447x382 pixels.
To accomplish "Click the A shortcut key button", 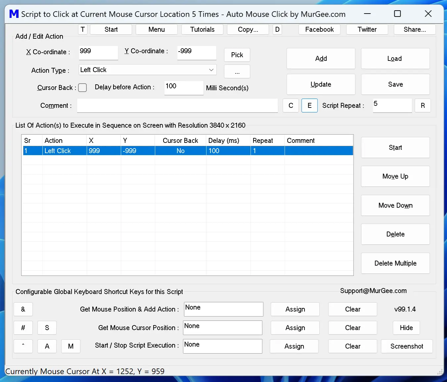I will click(x=47, y=346).
